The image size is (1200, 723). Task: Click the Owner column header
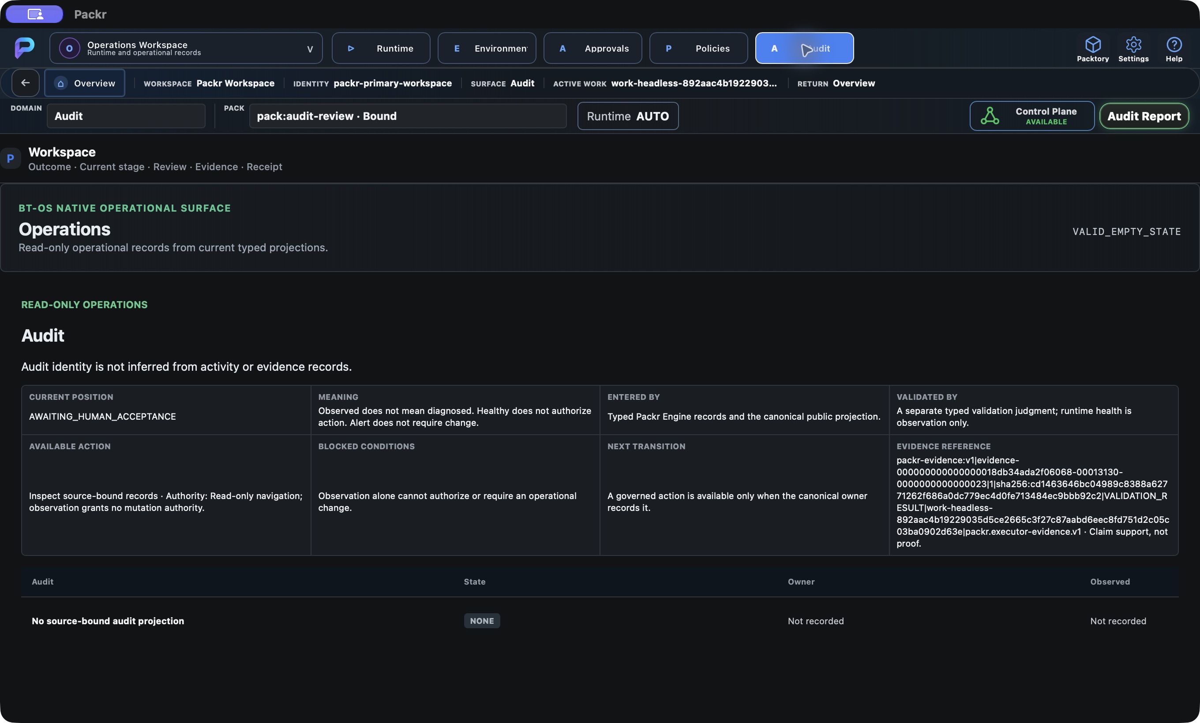(801, 581)
